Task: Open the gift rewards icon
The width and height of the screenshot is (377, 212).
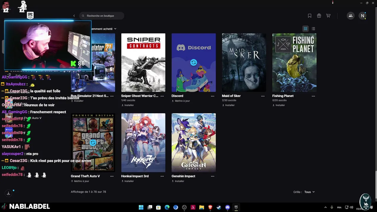Action: click(319, 16)
